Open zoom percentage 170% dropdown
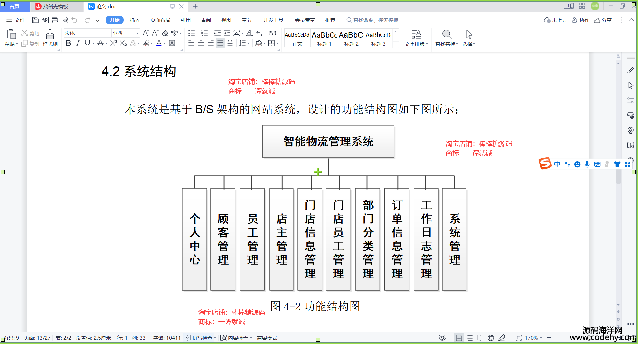 click(x=534, y=338)
